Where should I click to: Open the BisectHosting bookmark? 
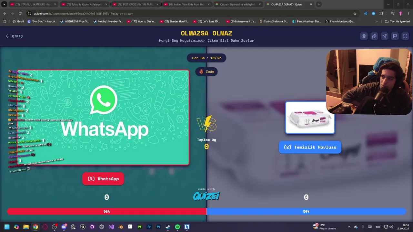coord(307,21)
